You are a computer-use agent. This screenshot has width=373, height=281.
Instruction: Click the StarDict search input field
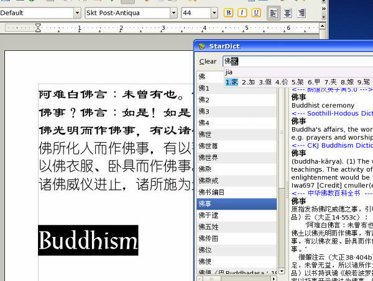tap(298, 61)
